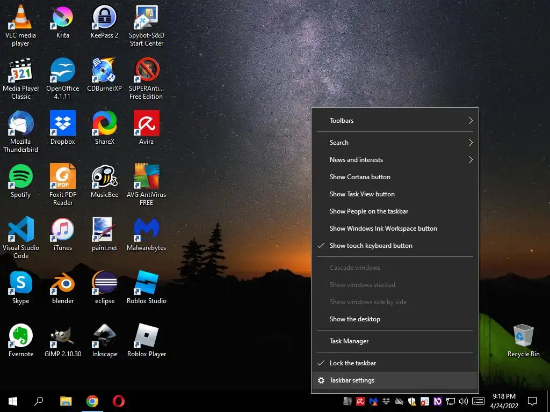Open Task Manager from context menu
This screenshot has height=412, width=550.
[x=395, y=341]
